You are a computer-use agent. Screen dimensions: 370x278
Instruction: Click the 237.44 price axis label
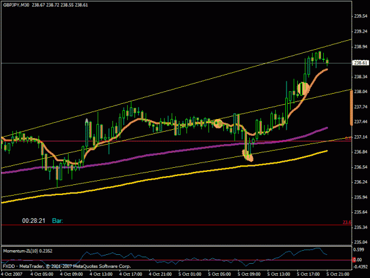(361, 122)
